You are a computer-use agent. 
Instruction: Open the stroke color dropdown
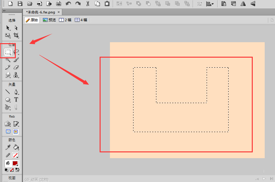coord(15,155)
